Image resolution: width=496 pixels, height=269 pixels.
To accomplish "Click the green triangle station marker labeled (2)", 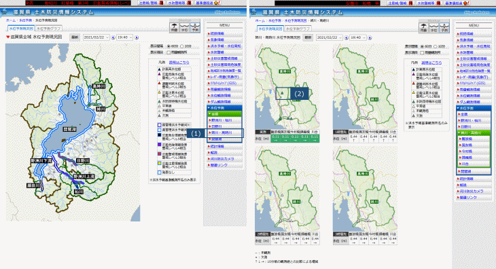I will (282, 93).
